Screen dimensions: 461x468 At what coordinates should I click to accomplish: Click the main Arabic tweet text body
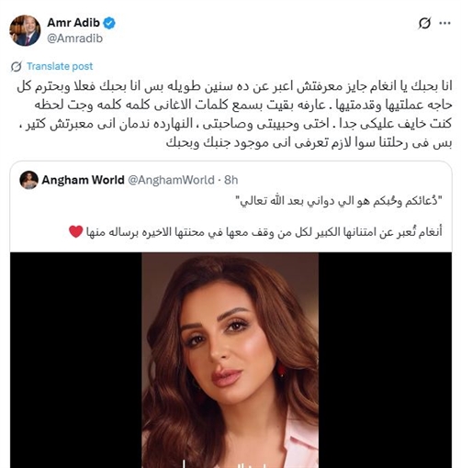click(234, 115)
